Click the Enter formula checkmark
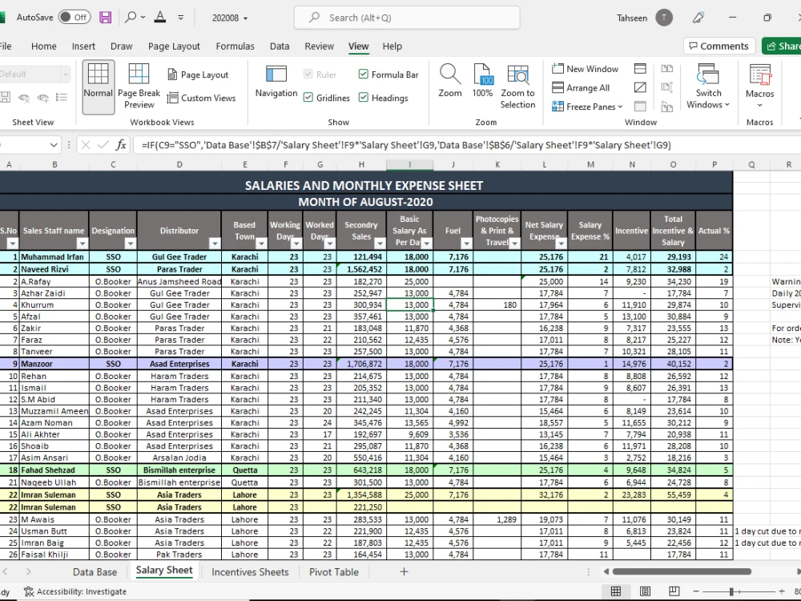801x601 pixels. (x=103, y=145)
